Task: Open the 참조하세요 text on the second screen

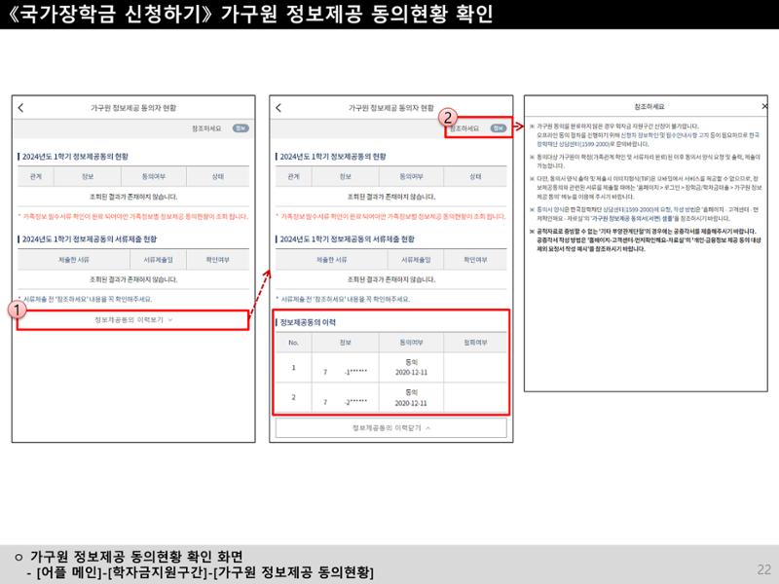Action: point(464,128)
